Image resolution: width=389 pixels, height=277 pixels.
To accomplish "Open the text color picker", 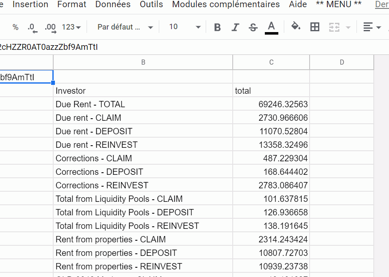I will 272,27.
